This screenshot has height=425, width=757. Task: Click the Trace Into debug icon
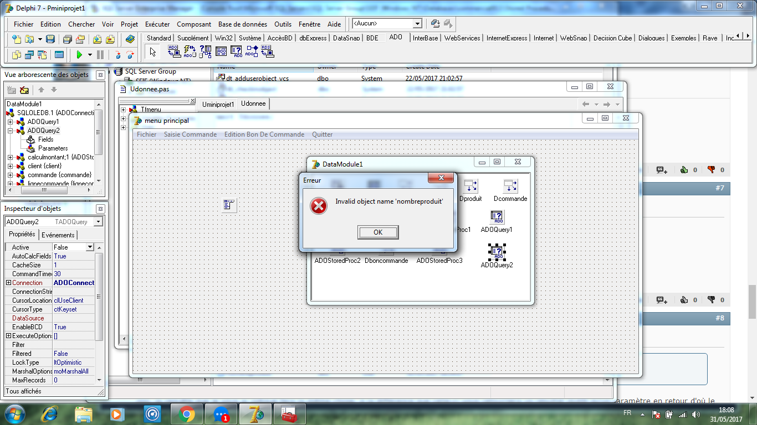[x=117, y=55]
